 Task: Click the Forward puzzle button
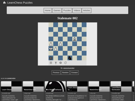click(x=74, y=73)
